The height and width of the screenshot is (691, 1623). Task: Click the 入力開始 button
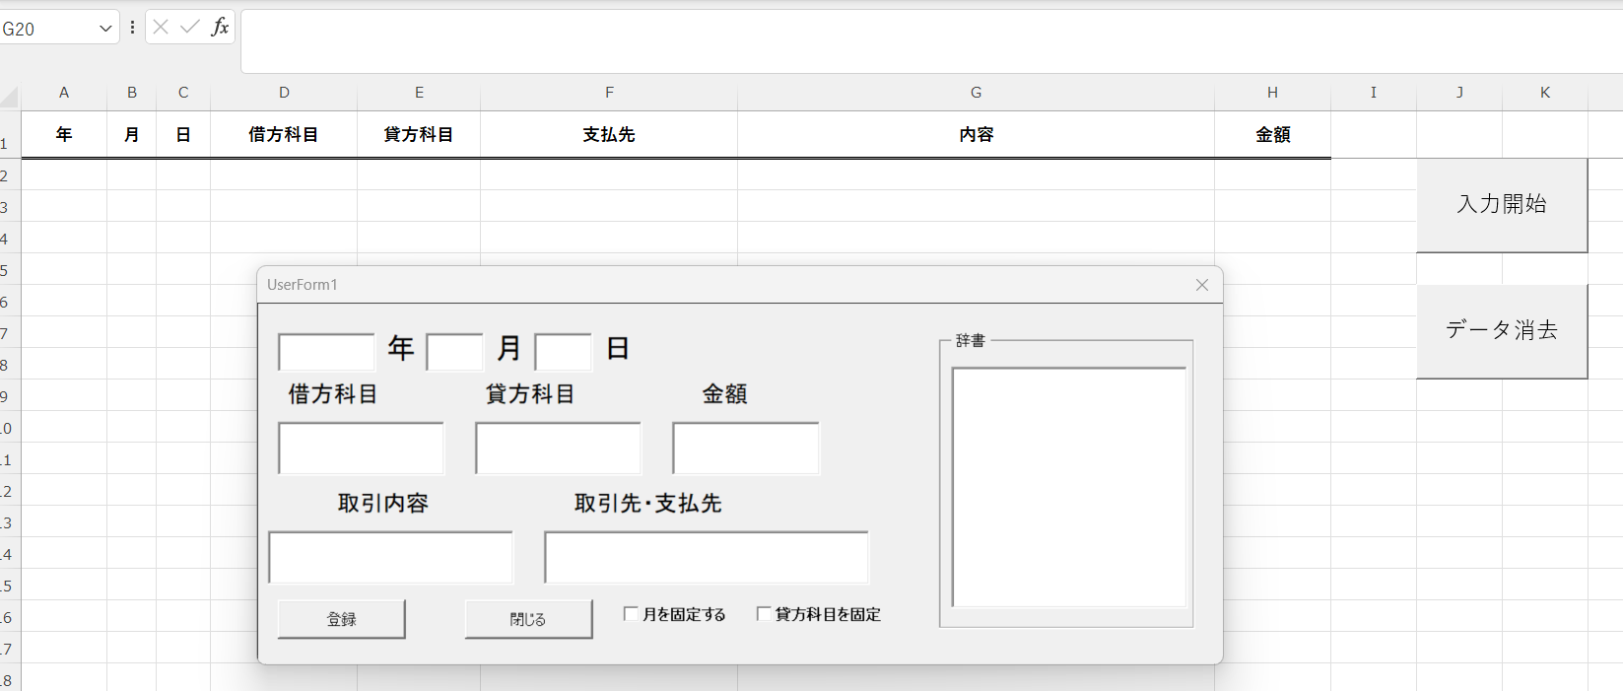click(1501, 205)
